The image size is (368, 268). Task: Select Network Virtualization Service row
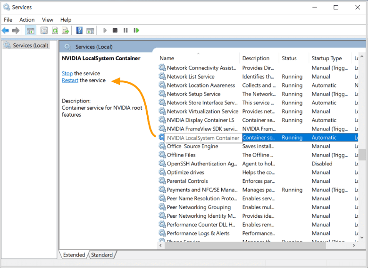tap(258, 111)
